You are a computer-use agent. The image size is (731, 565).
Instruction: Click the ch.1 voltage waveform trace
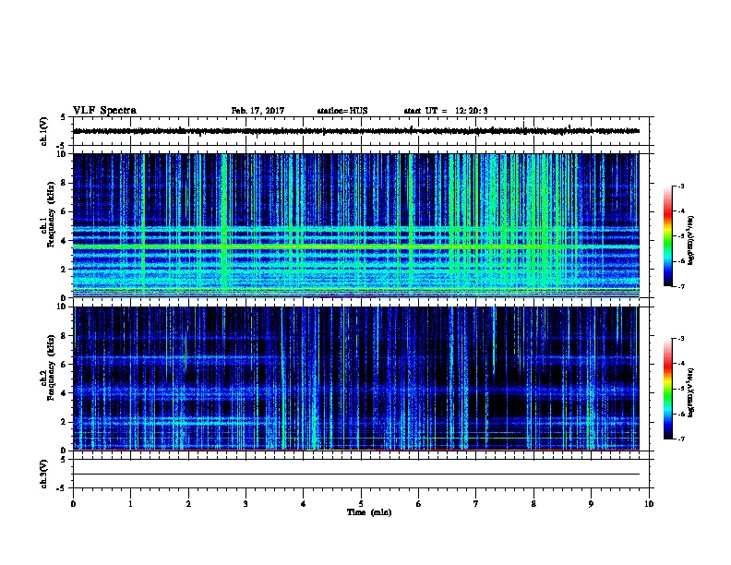(356, 131)
